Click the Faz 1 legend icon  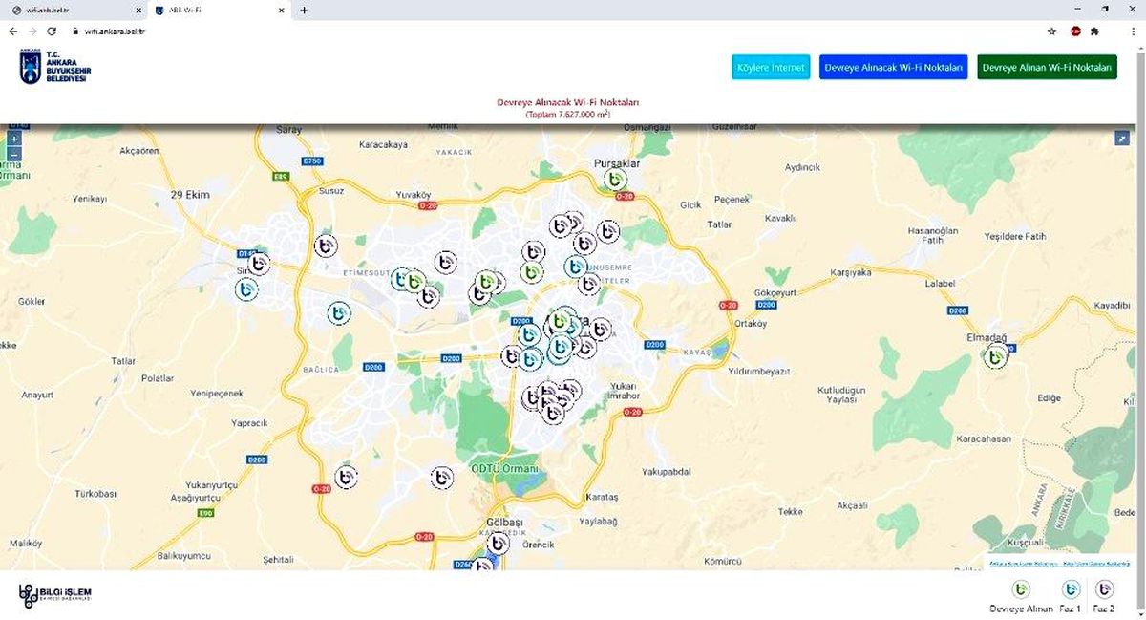[1072, 589]
